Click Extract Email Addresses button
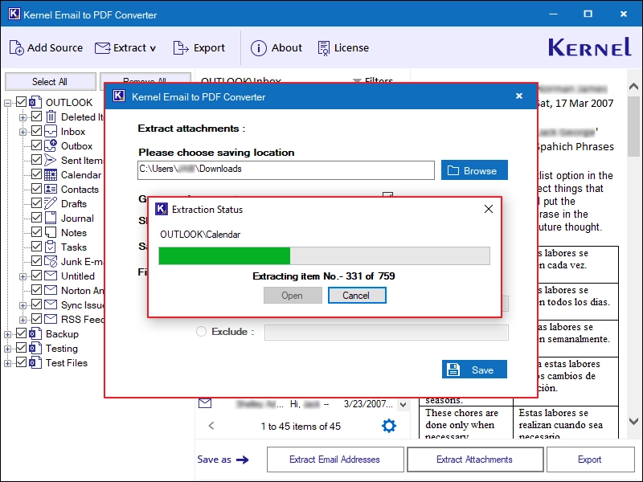The width and height of the screenshot is (643, 482). coord(335,460)
